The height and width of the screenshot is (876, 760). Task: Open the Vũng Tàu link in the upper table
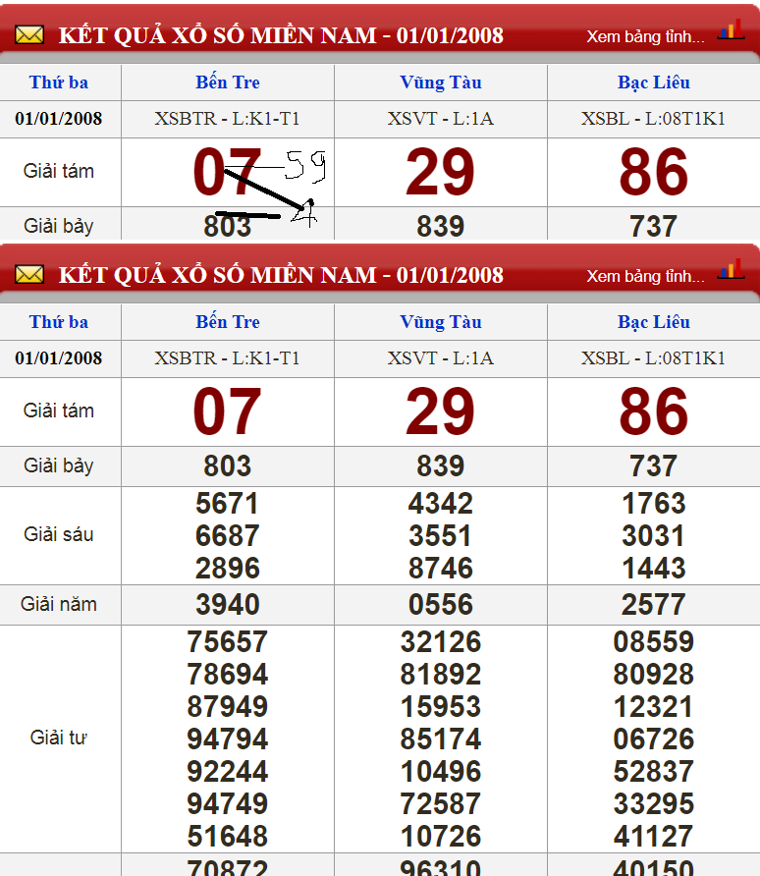[441, 82]
